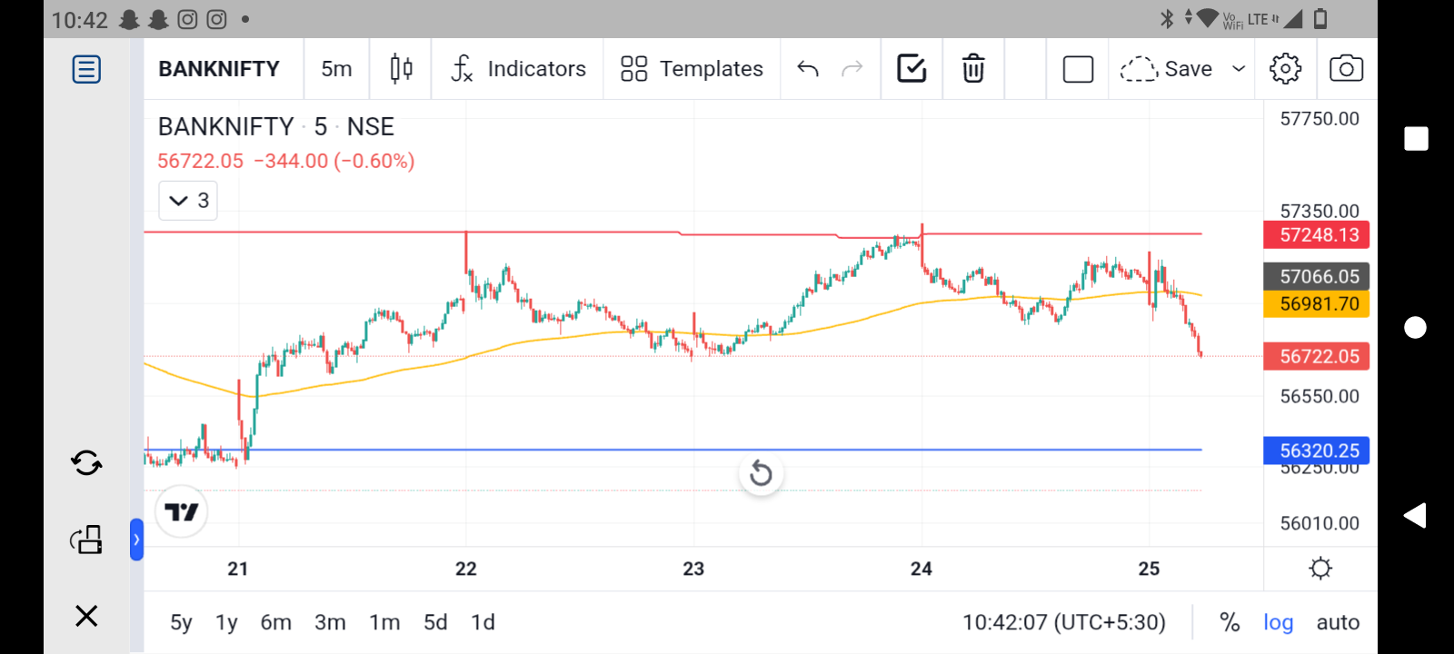Open chart settings gear
Screen dimensions: 1454x654
[1285, 69]
